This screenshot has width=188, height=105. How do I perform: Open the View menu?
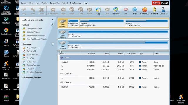click(31, 3)
